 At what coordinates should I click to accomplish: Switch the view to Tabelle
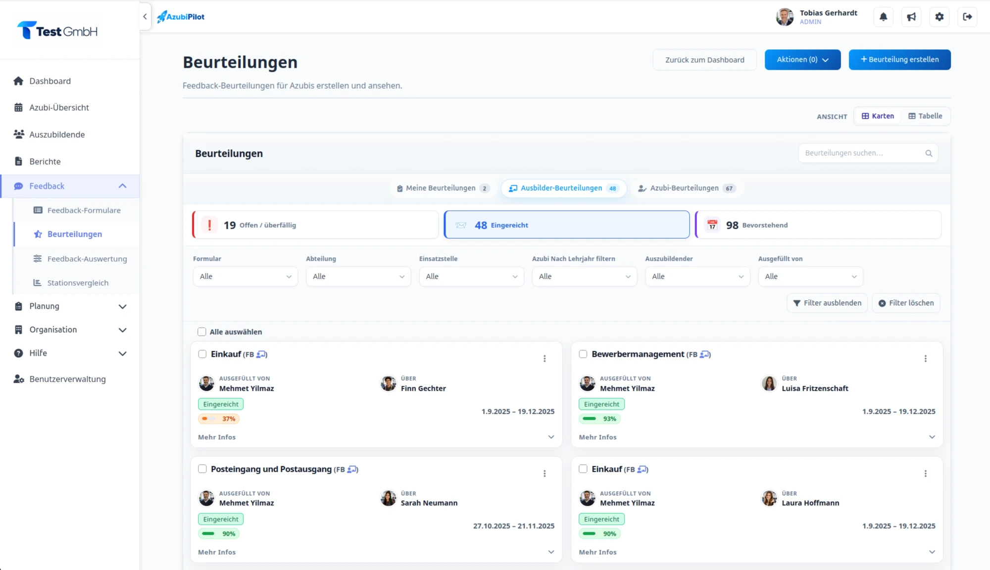pyautogui.click(x=925, y=116)
